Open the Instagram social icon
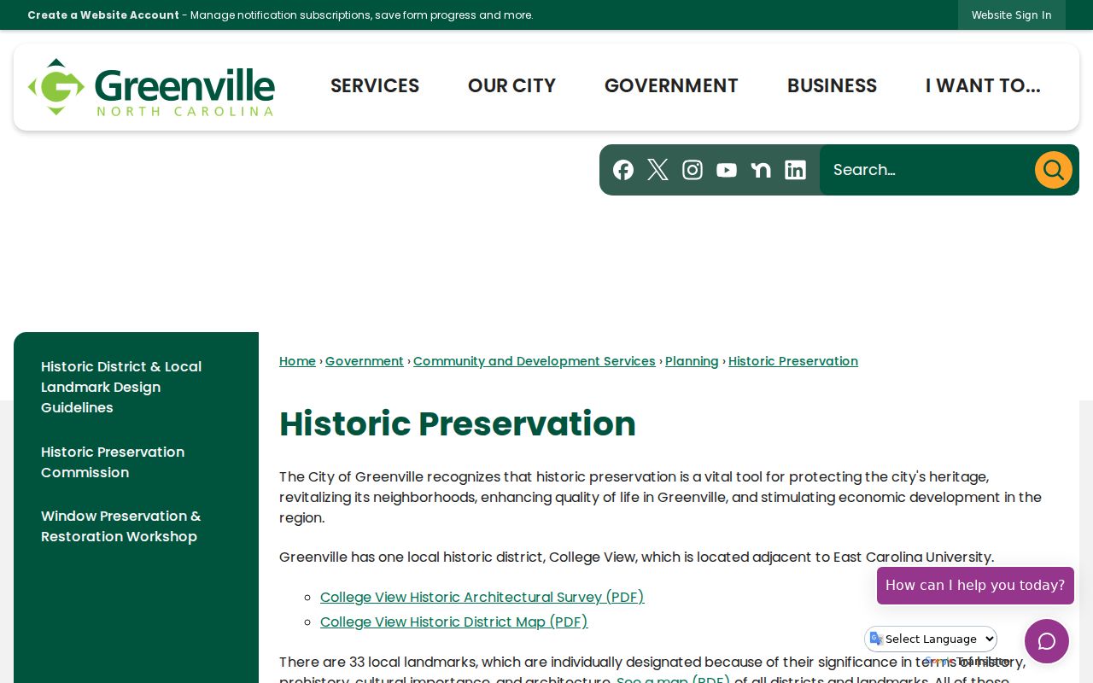1093x683 pixels. tap(693, 170)
